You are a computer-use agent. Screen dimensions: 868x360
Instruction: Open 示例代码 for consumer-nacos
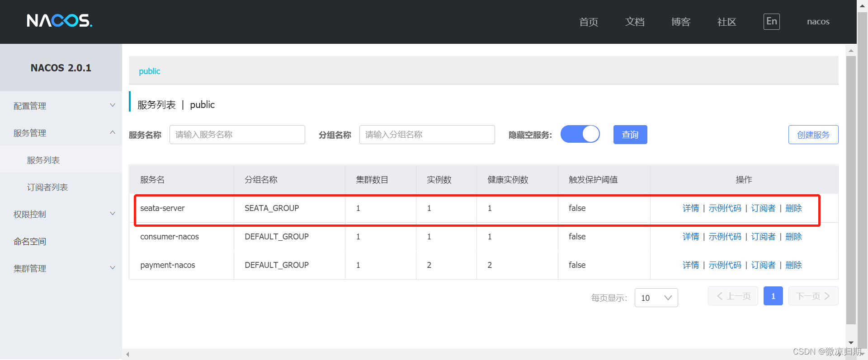tap(725, 237)
